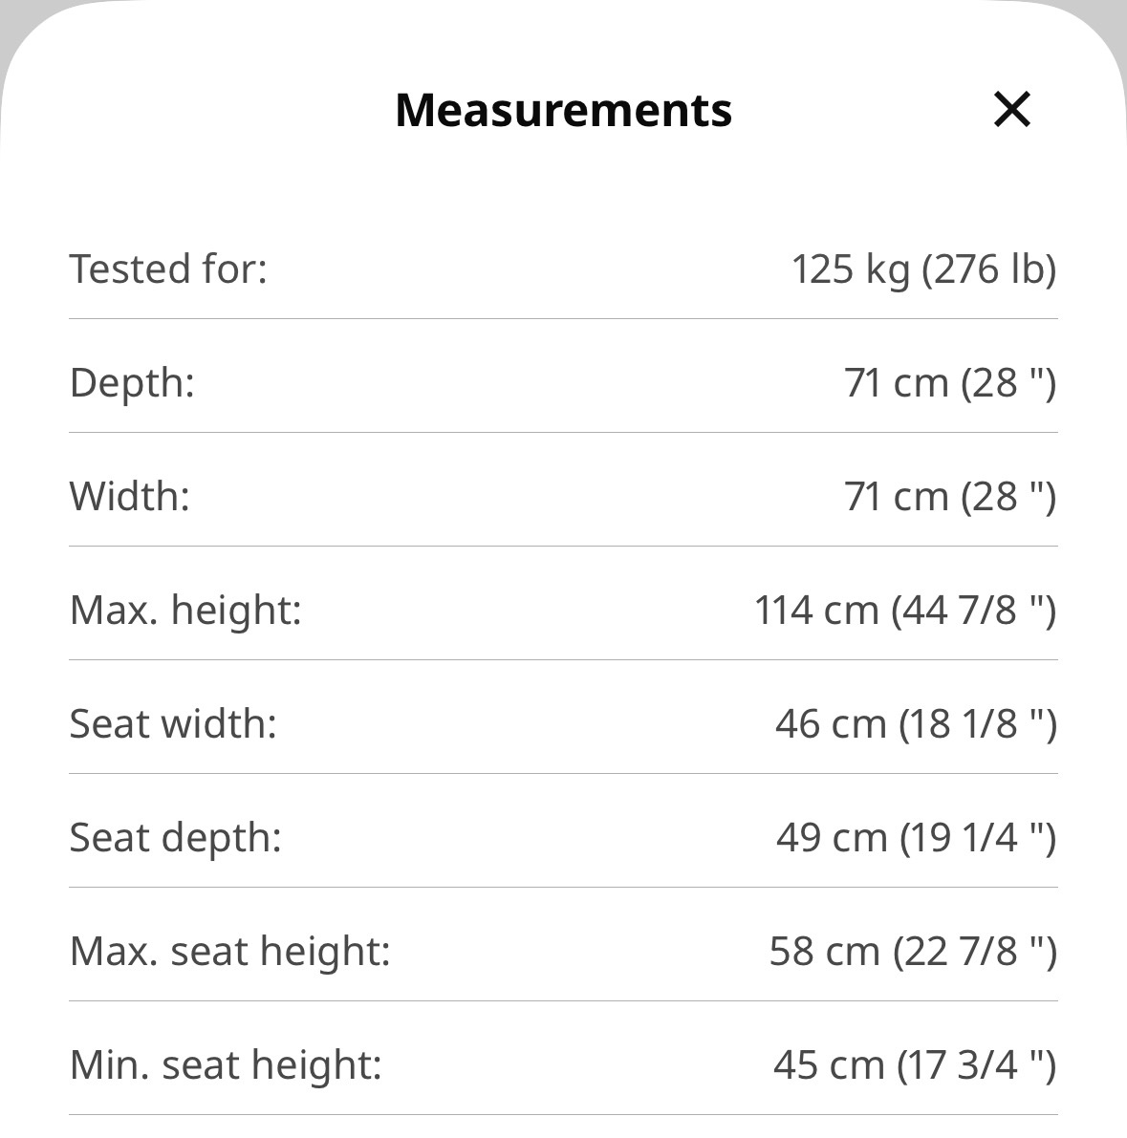Click the 49 cm (19 1/4") value
The width and height of the screenshot is (1127, 1138).
pyautogui.click(x=917, y=838)
